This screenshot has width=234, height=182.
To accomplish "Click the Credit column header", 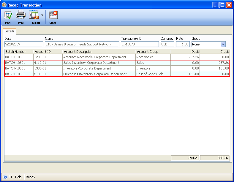I will 215,52.
